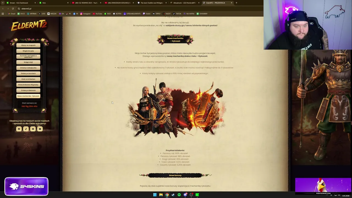Reload the page with the refresh icon
Viewport: 352px width, 198px height.
13,9
